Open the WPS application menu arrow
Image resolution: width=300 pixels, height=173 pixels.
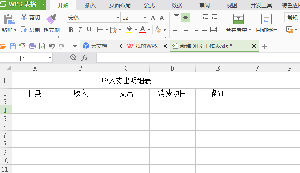(x=44, y=4)
